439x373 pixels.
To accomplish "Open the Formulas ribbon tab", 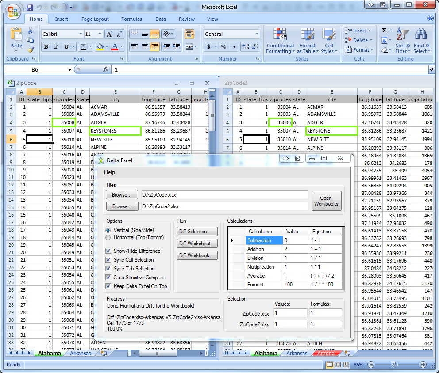I will point(131,19).
